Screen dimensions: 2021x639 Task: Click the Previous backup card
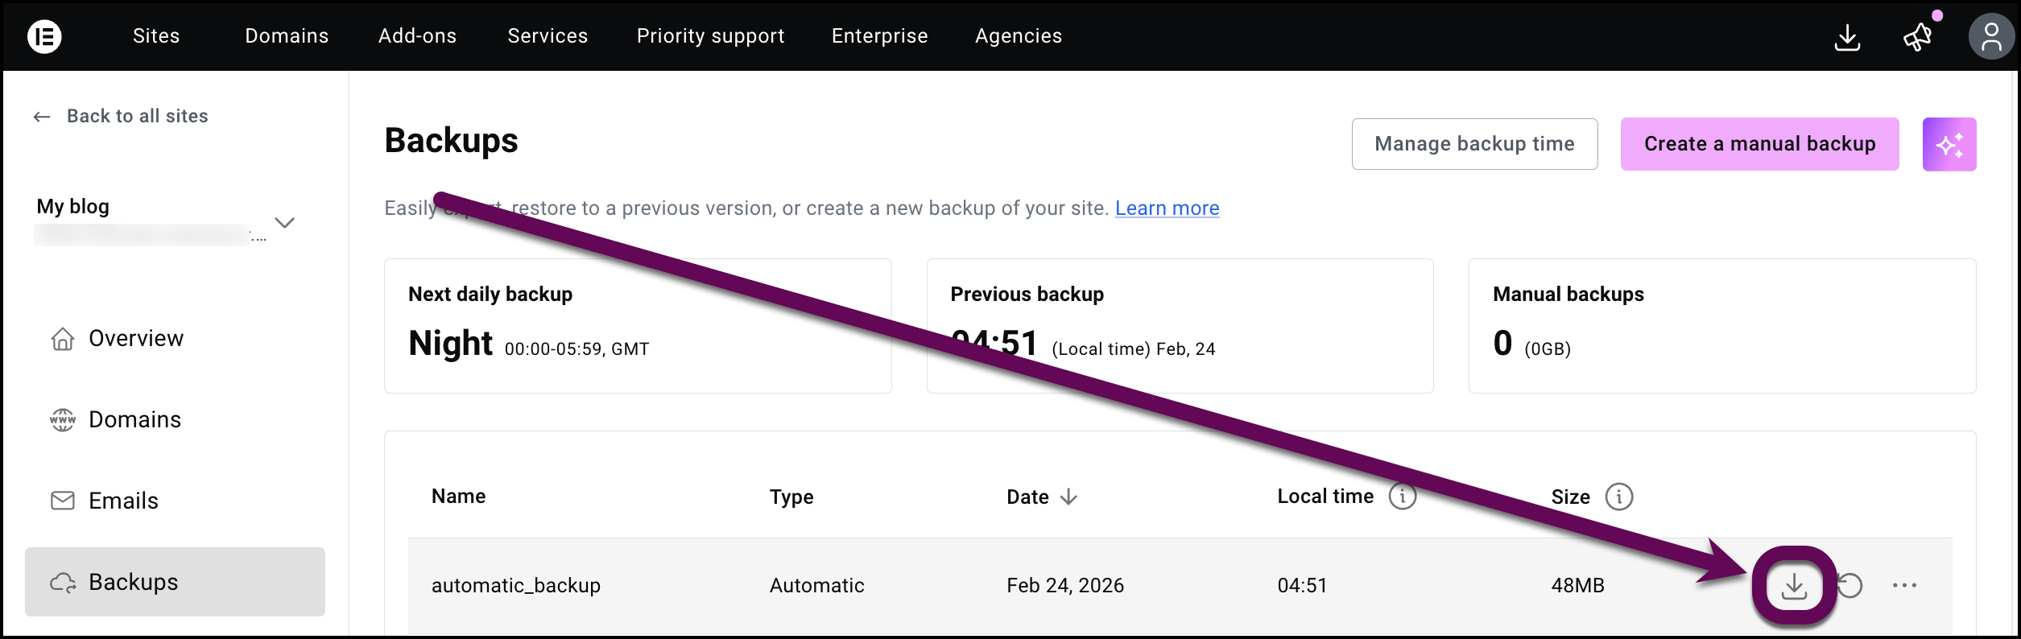pos(1180,326)
